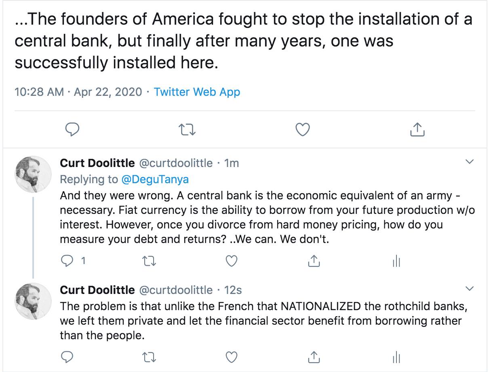This screenshot has height=372, width=489.
Task: Share Curt's first reply tweet
Action: [x=314, y=261]
